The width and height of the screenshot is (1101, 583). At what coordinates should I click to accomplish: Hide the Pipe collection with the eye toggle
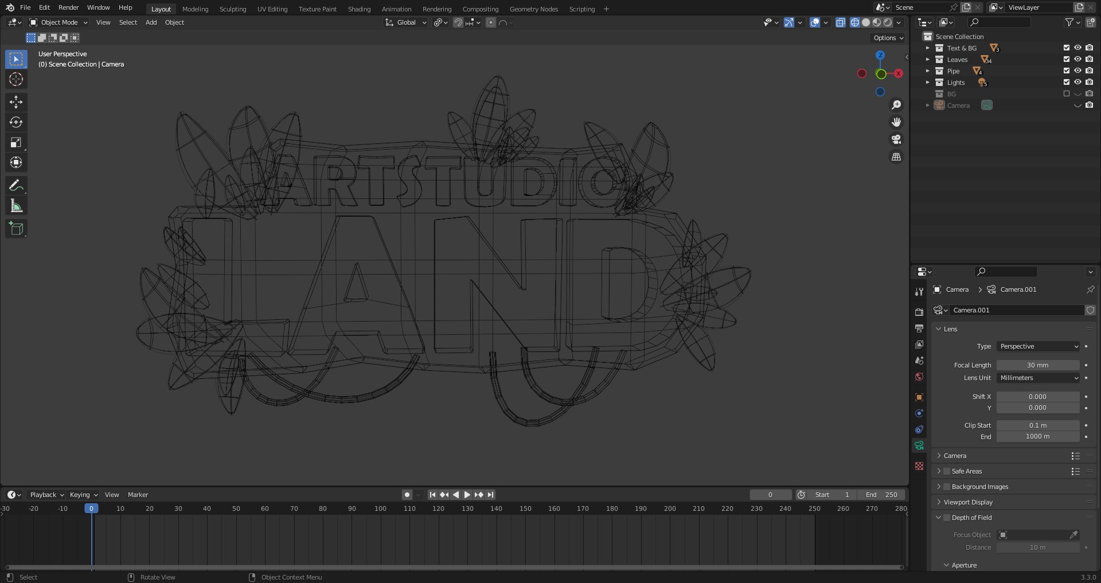[x=1077, y=71]
